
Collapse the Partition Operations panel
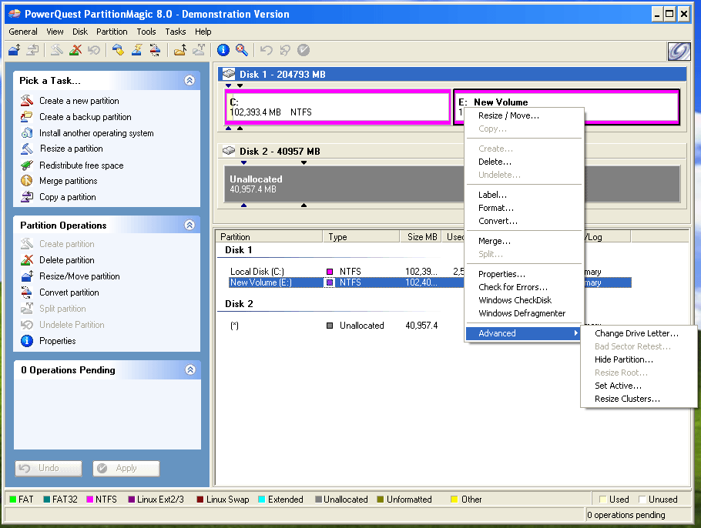pyautogui.click(x=190, y=226)
